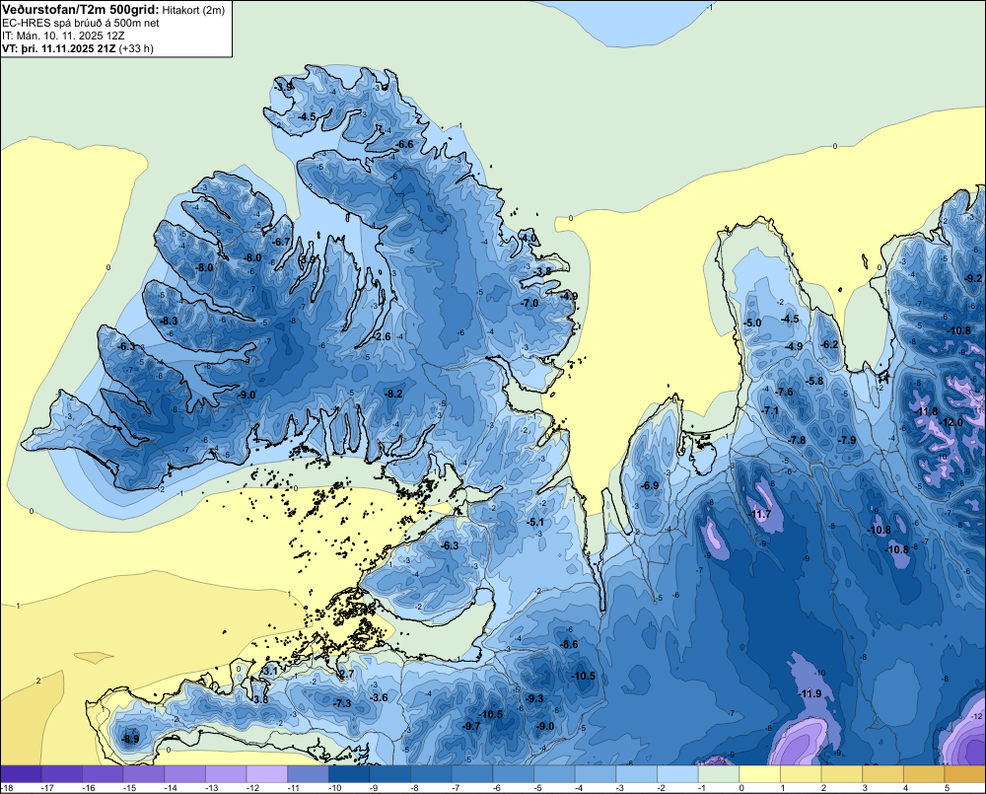Click the legend swatch labeled -4
The width and height of the screenshot is (986, 794).
[596, 774]
